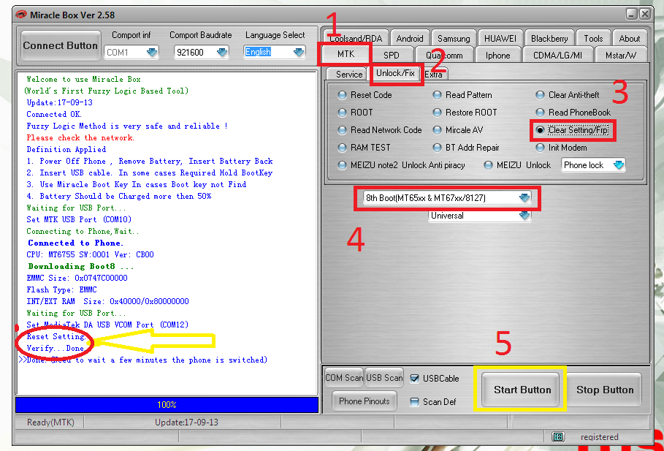Click the Start Button
Image resolution: width=664 pixels, height=451 pixels.
click(522, 390)
